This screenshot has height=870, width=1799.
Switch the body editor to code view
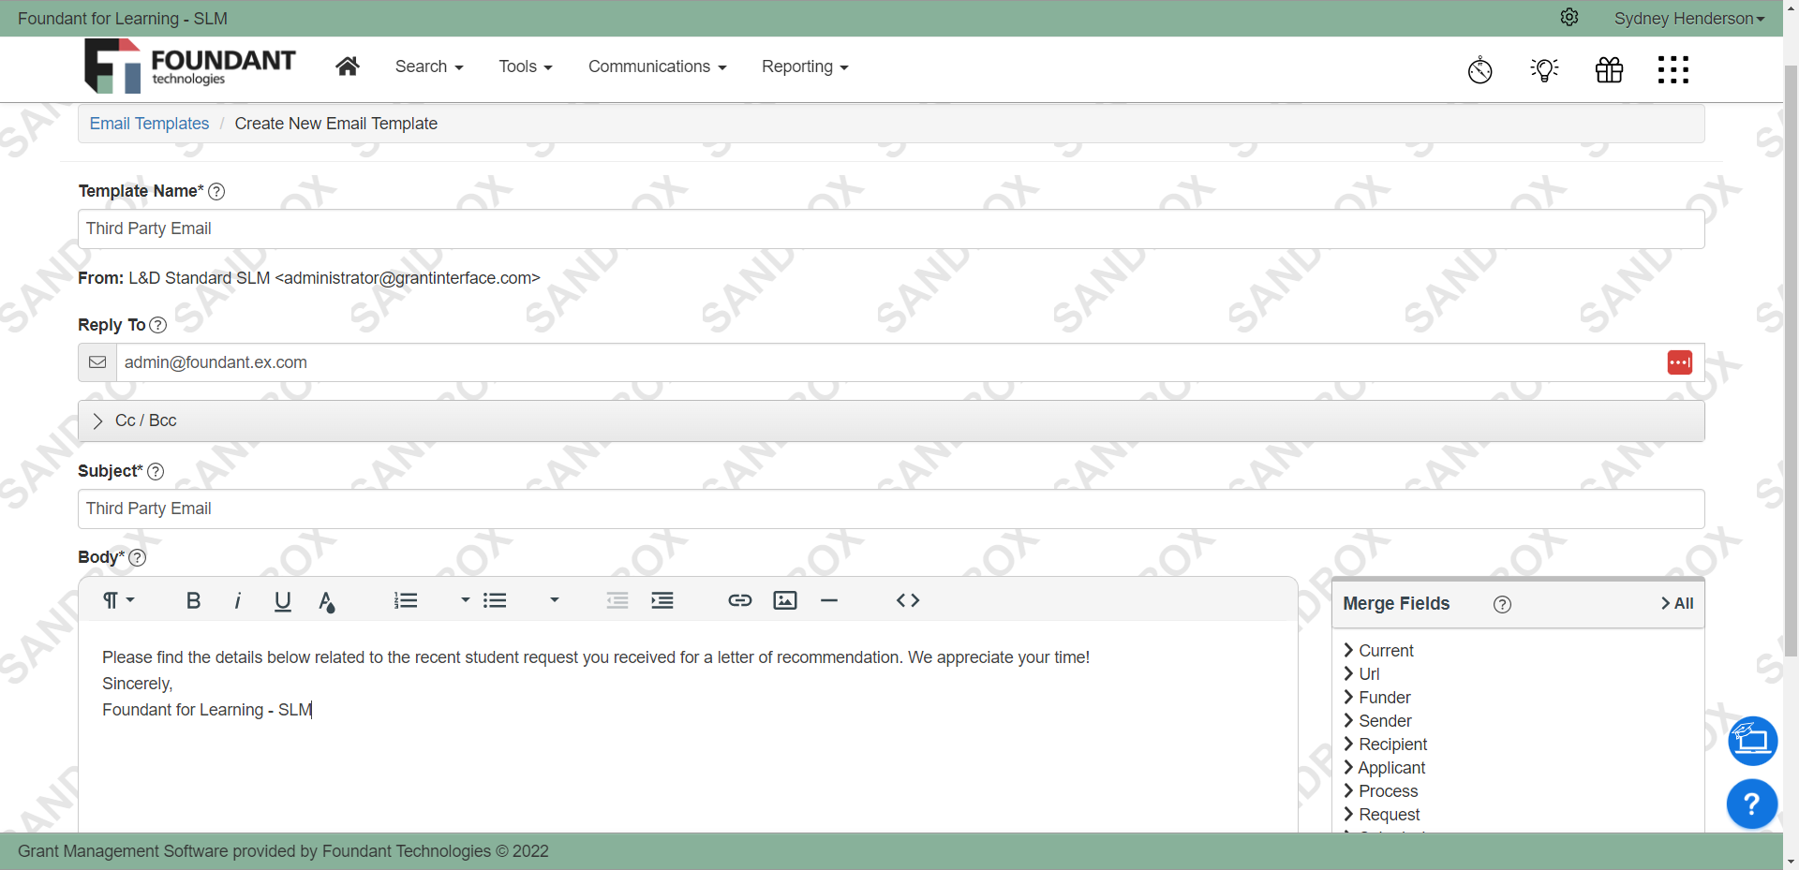[907, 600]
